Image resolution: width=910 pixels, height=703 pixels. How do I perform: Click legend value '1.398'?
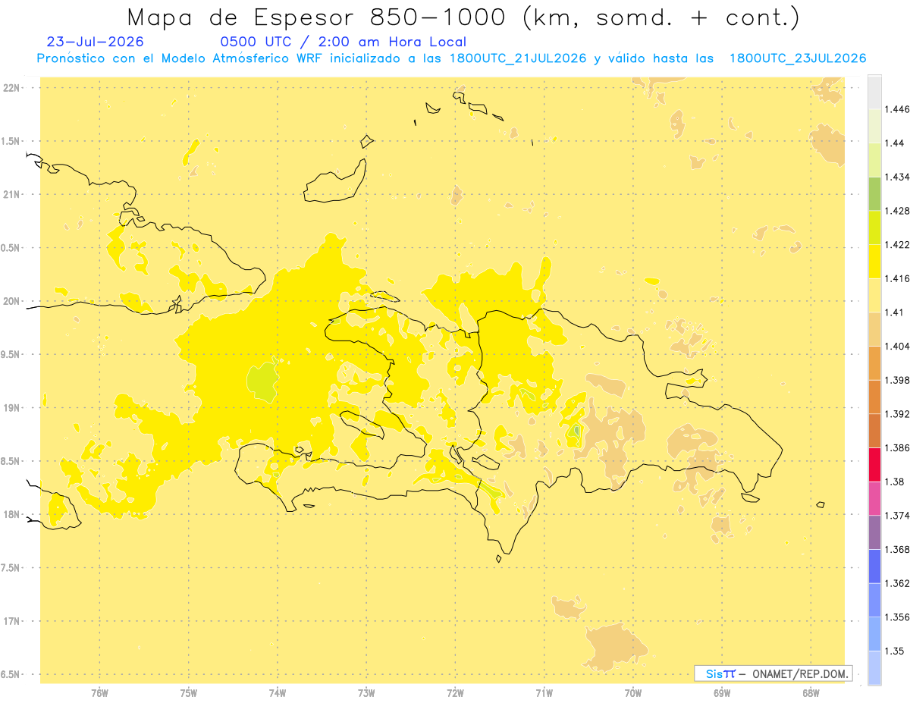click(x=896, y=380)
